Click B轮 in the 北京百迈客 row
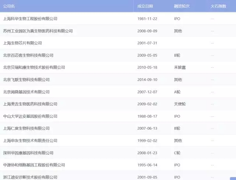Viewport: 236px width, 180px height. coord(177,55)
